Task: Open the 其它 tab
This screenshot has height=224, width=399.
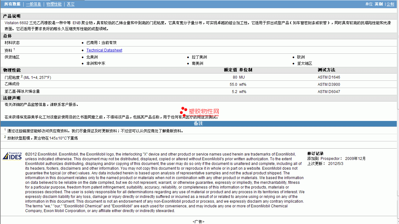Action: (x=71, y=4)
